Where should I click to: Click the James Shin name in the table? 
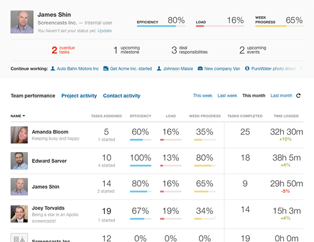tap(45, 187)
